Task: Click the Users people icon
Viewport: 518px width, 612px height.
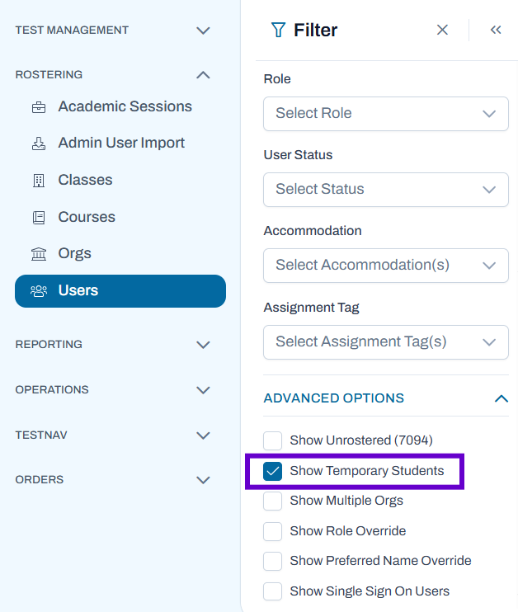Action: [x=39, y=291]
